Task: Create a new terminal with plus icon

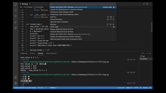Action: click(143, 53)
